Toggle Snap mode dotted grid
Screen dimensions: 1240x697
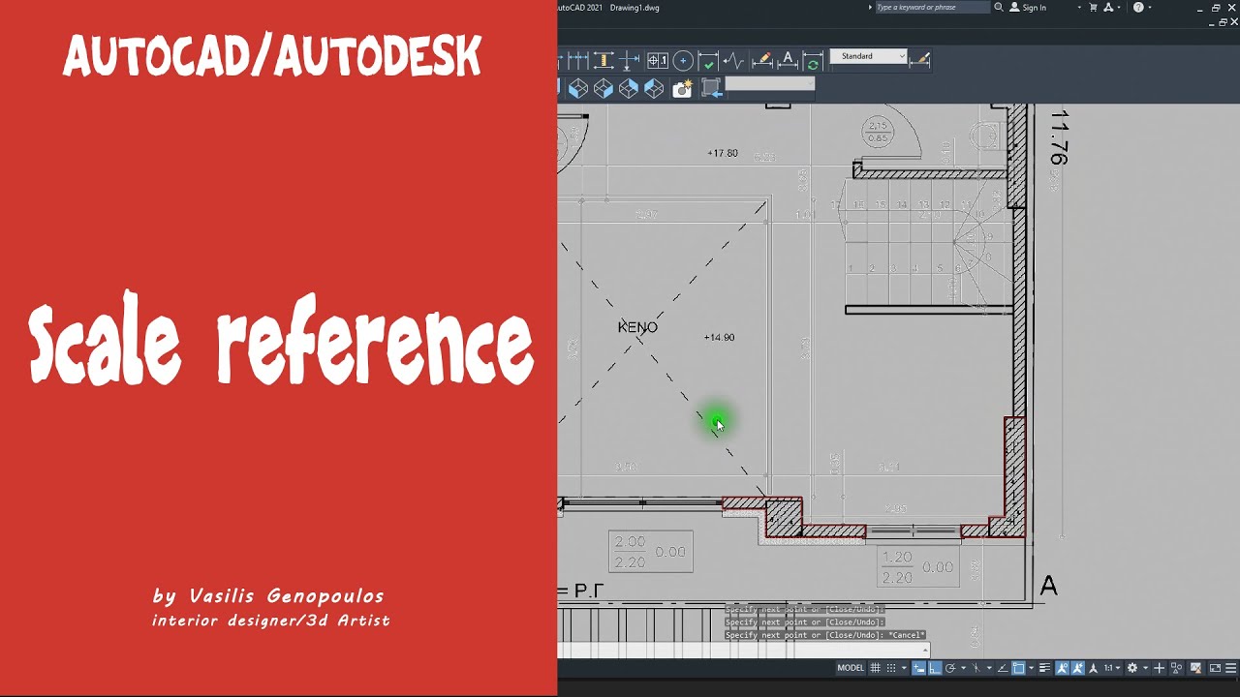click(x=891, y=668)
